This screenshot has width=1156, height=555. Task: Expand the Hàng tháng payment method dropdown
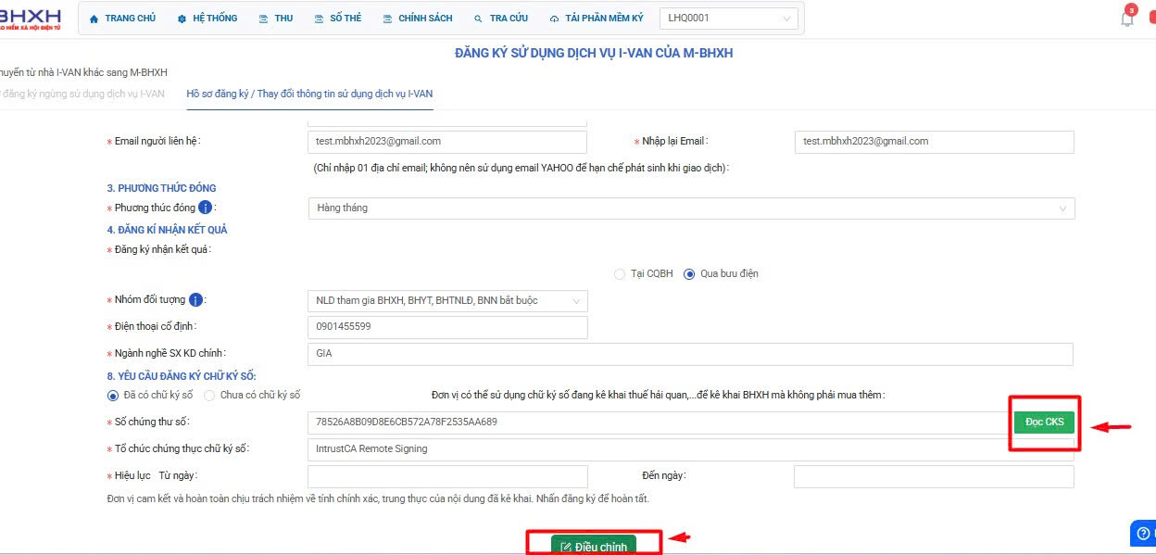click(x=690, y=208)
